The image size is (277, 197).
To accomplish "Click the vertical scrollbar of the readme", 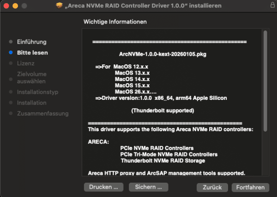I will click(265, 81).
